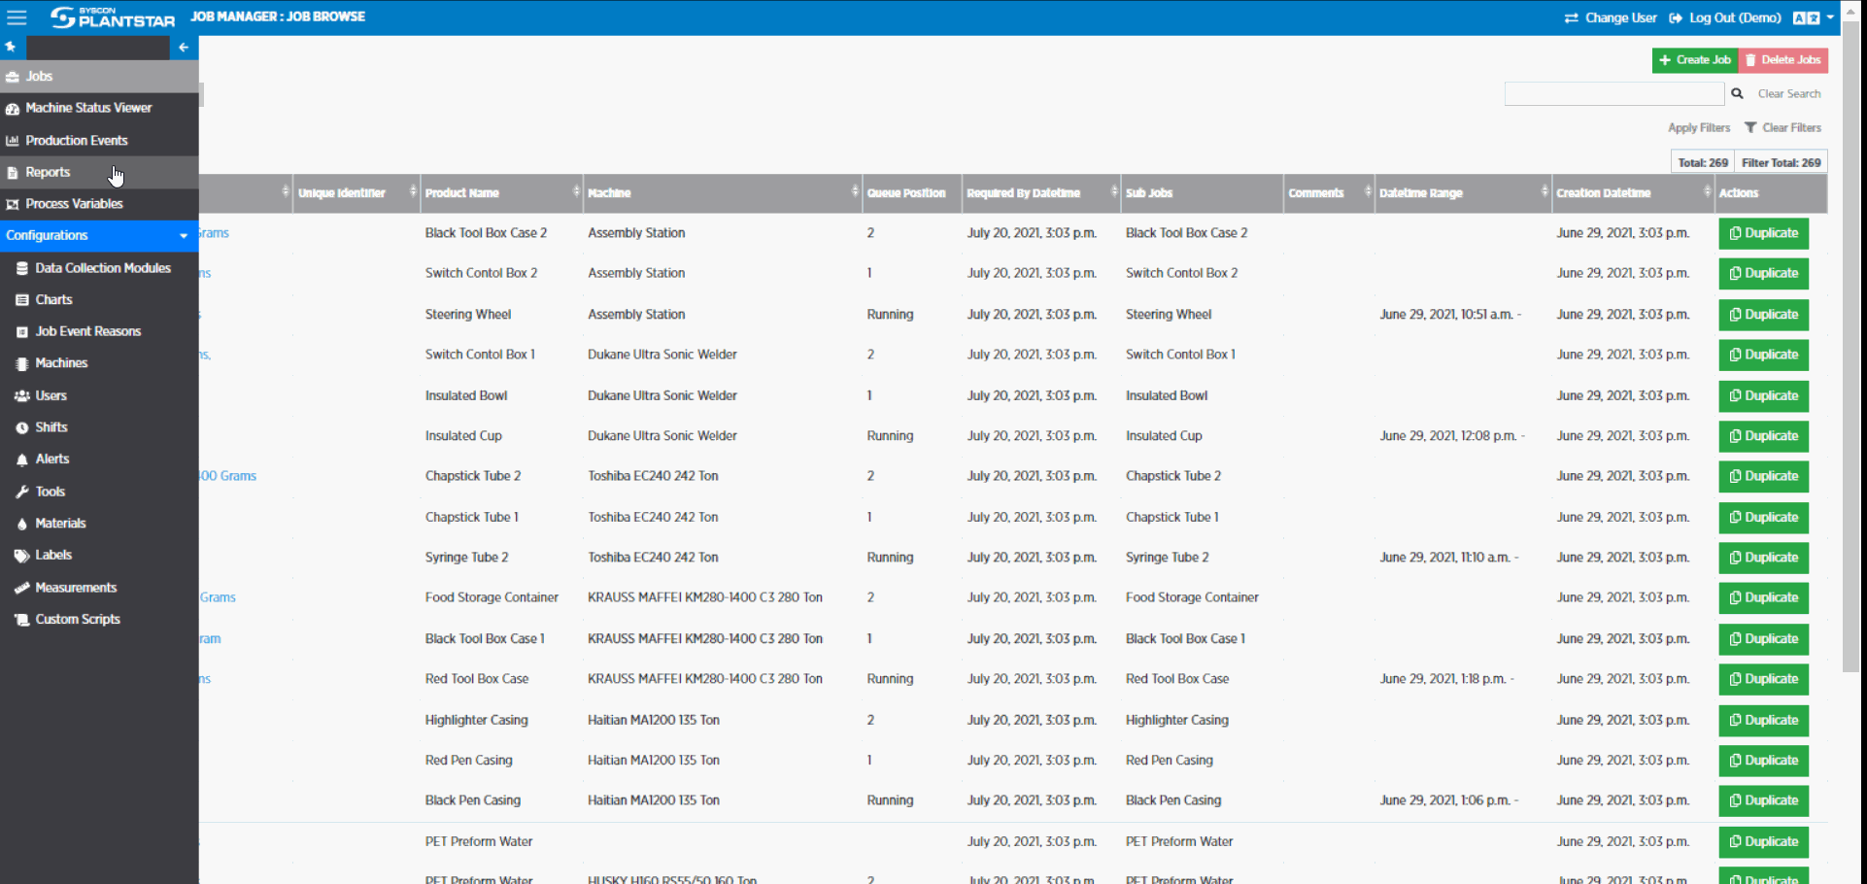Click the Process Variables icon

(x=13, y=204)
